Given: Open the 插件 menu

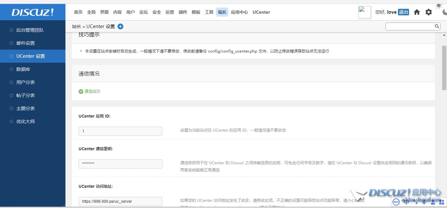Looking at the screenshot, I should 183,12.
